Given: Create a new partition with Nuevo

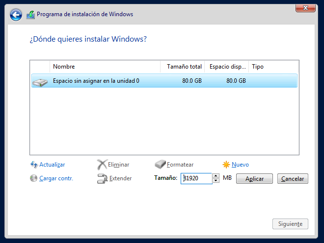Looking at the screenshot, I should click(x=240, y=165).
